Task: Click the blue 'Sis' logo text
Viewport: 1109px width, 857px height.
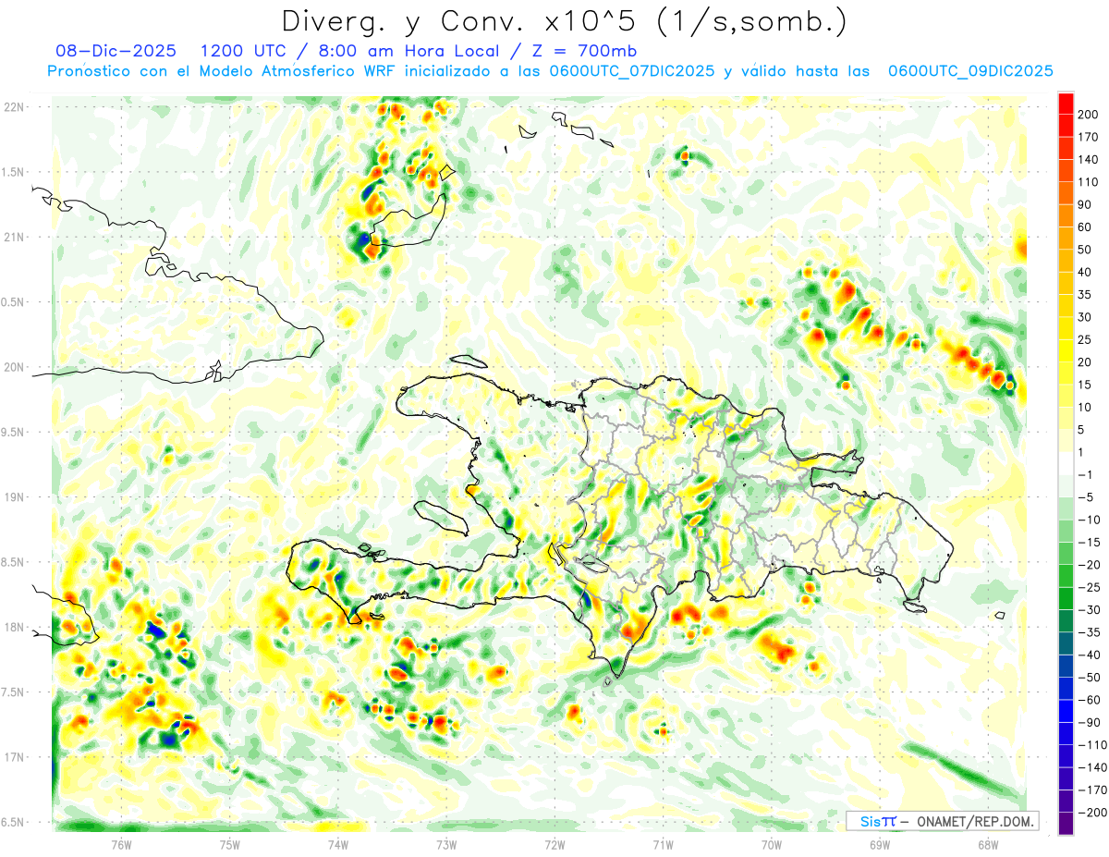Action: tap(871, 821)
